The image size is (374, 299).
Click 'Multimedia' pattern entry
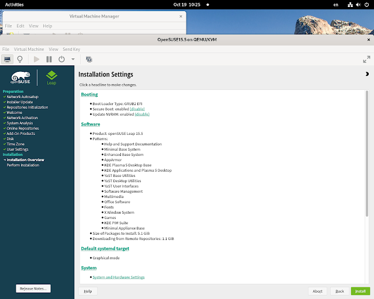point(114,196)
